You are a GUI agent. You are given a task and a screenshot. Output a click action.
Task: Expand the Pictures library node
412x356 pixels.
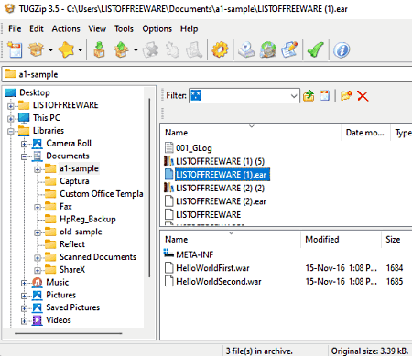click(x=24, y=296)
